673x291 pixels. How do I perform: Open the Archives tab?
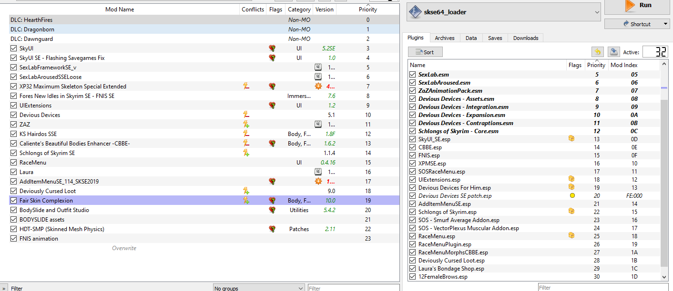pos(445,38)
